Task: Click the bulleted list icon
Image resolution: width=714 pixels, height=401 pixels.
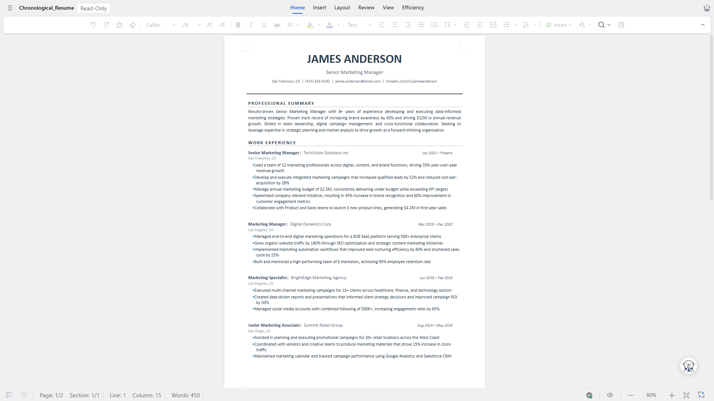Action: click(x=507, y=25)
